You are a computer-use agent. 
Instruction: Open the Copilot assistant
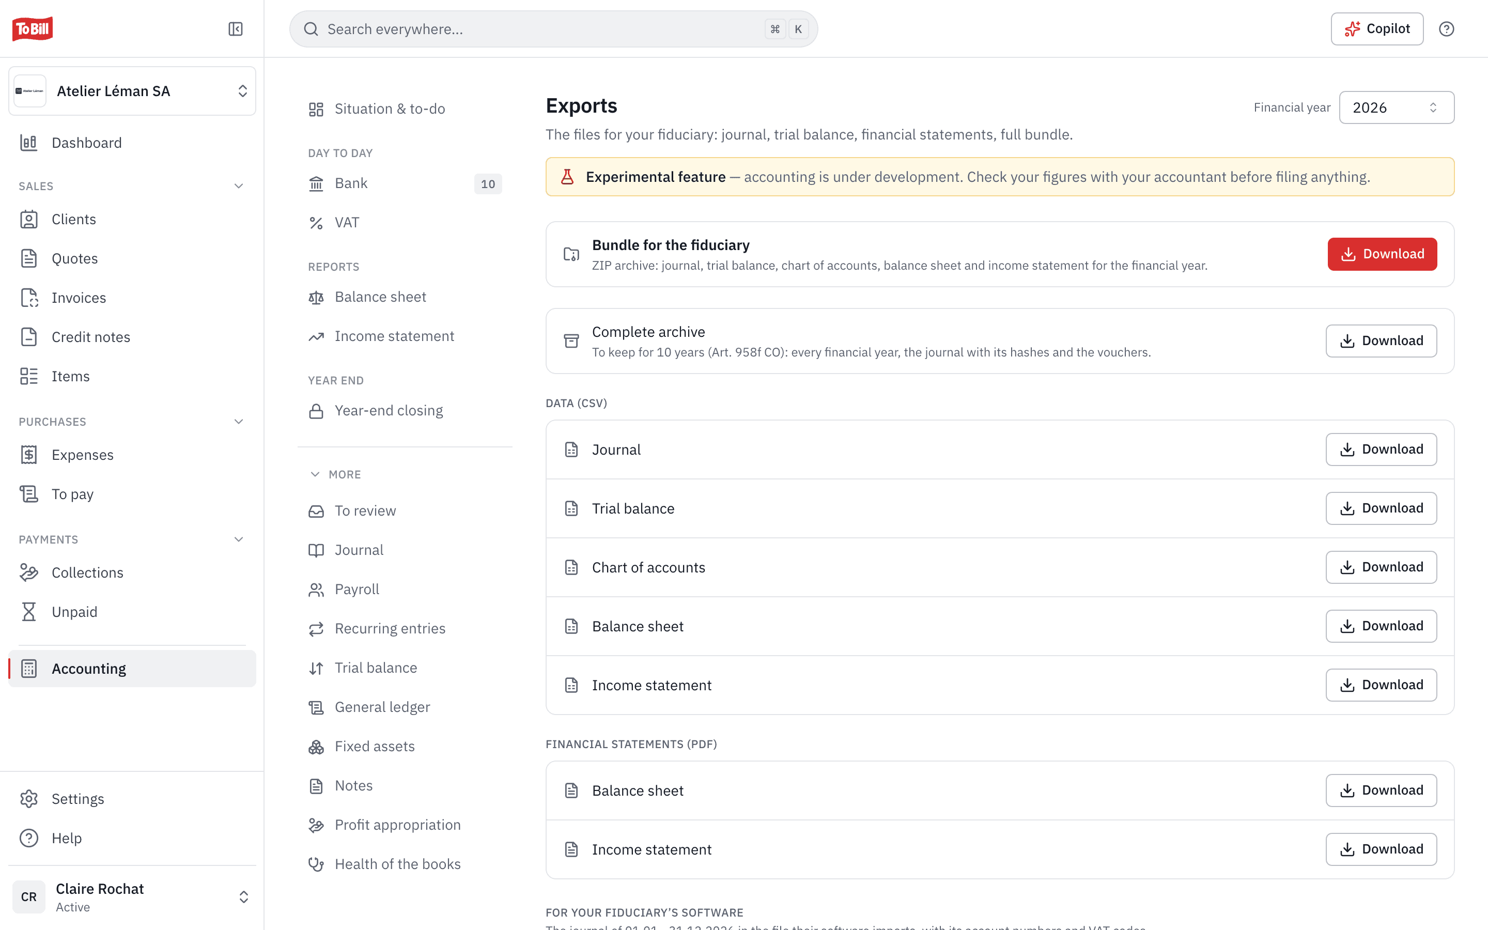[x=1377, y=29]
